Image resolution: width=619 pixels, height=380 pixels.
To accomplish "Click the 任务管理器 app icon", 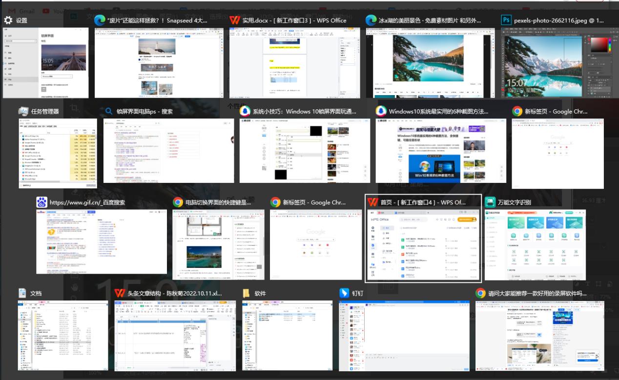I will [23, 111].
